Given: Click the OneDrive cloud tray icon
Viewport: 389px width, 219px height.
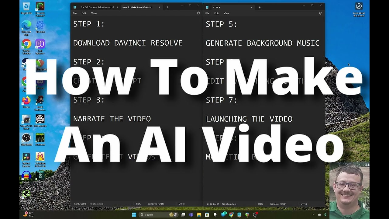Looking at the screenshot, I should pyautogui.click(x=319, y=215).
